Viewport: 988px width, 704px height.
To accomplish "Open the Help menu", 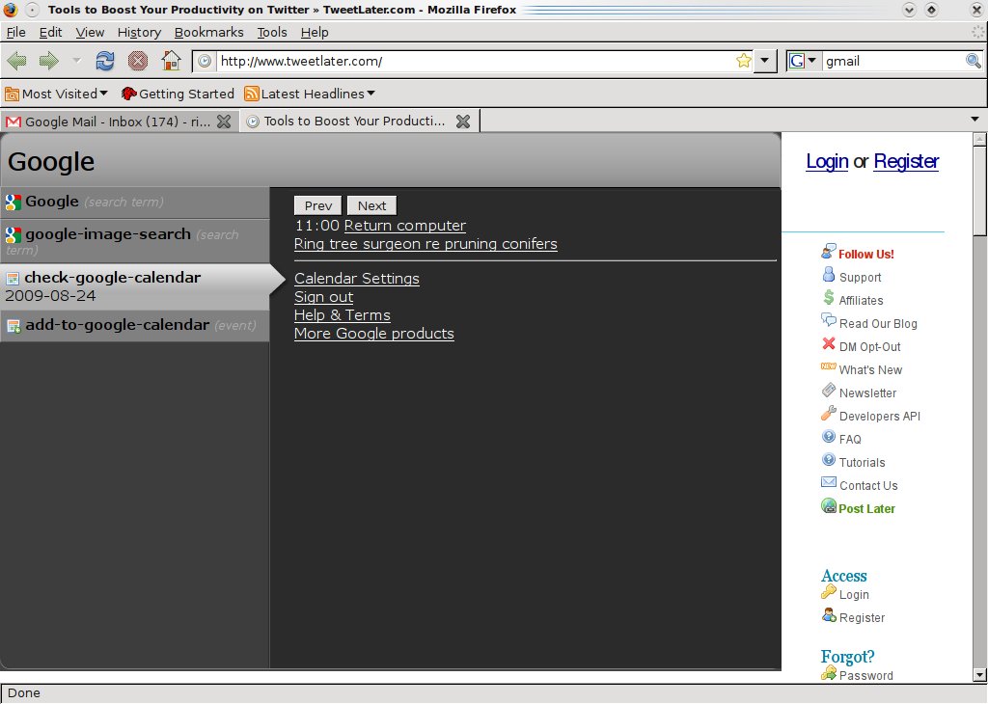I will 315,32.
